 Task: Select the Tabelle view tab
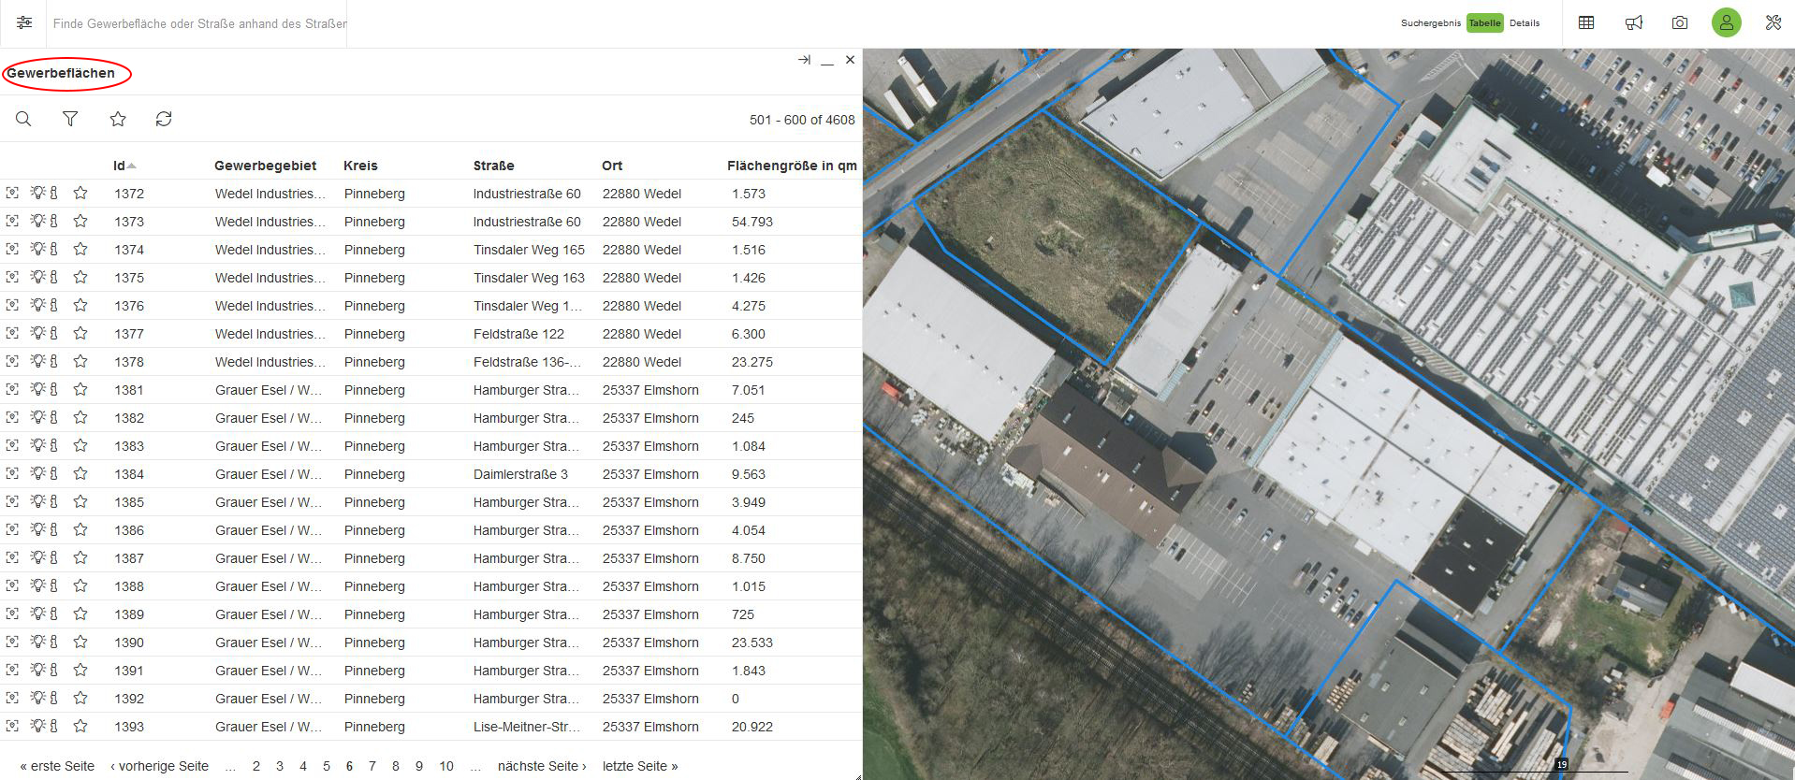click(x=1484, y=23)
